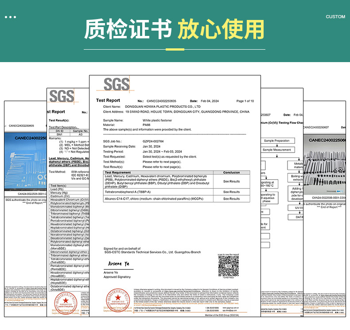Click the Mercury (Hg) test item row

tap(69, 192)
